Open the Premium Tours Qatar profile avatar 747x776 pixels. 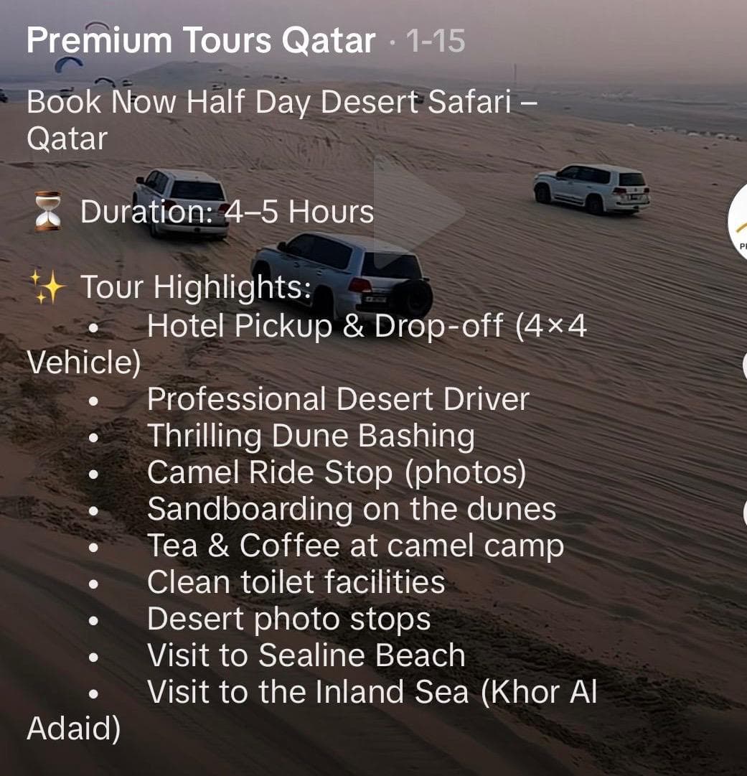tap(738, 223)
